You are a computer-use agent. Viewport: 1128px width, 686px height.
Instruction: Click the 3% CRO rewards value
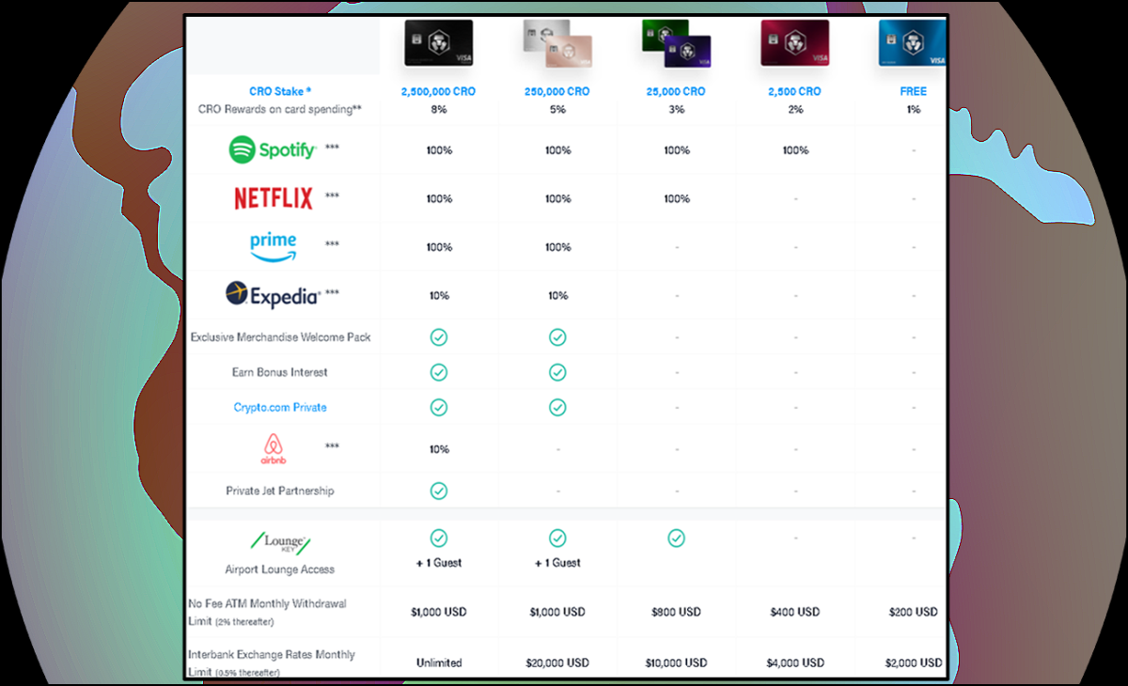click(677, 110)
